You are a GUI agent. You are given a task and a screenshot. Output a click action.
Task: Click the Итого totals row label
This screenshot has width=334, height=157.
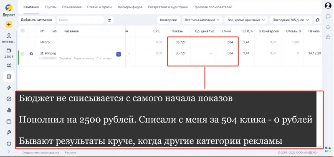pos(45,42)
